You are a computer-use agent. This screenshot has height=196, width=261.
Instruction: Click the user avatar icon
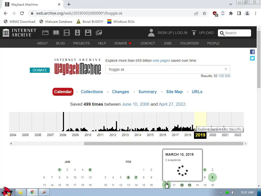coord(151,33)
